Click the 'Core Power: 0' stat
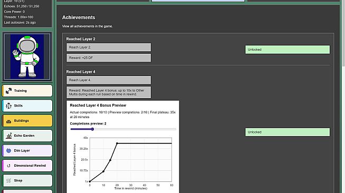This screenshot has height=193, width=345. [x=14, y=12]
